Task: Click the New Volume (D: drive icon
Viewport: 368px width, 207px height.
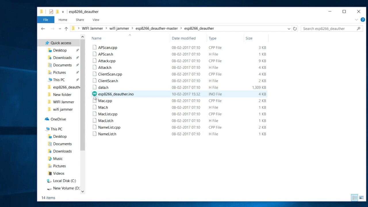Action: 49,188
